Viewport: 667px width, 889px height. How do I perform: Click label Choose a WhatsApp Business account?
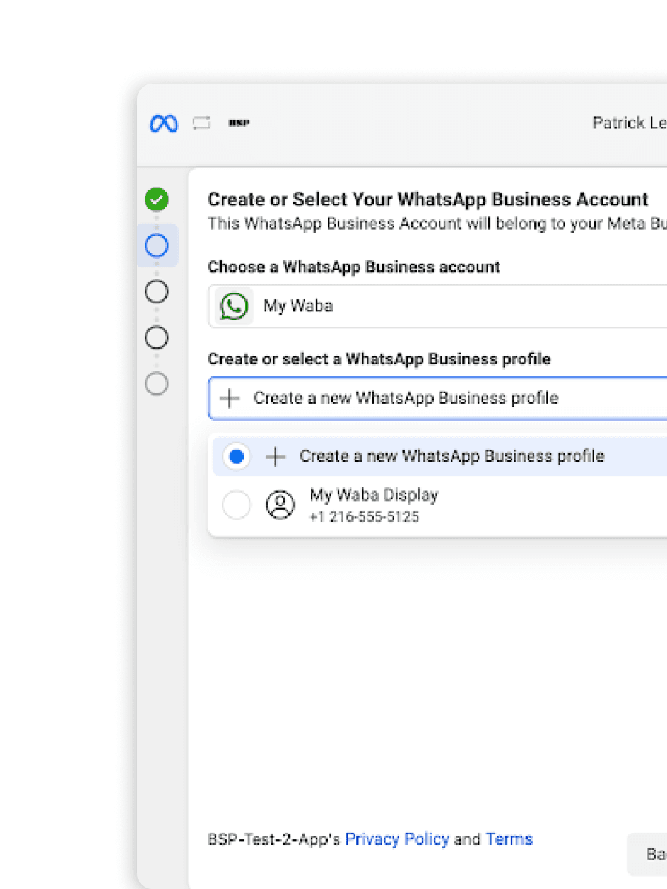[354, 267]
